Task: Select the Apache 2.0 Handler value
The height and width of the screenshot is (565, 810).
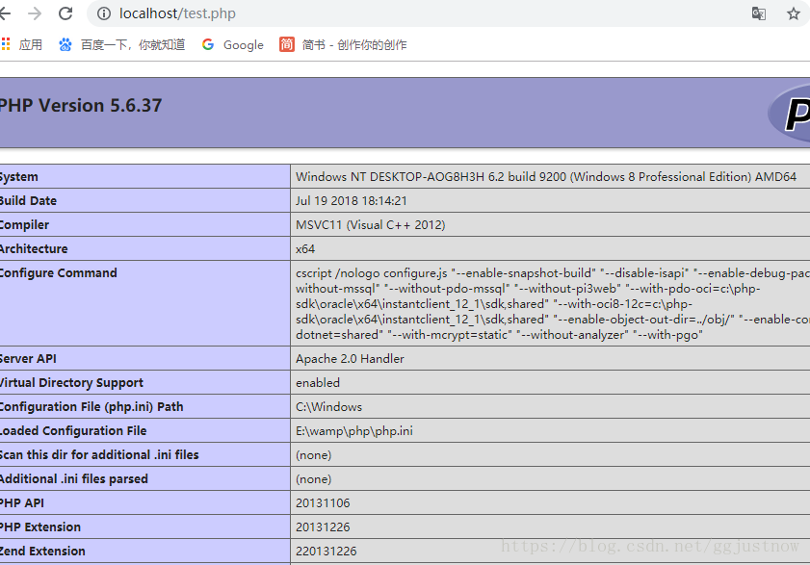Action: 350,358
